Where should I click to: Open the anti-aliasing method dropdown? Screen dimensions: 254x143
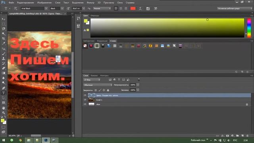pos(102,8)
